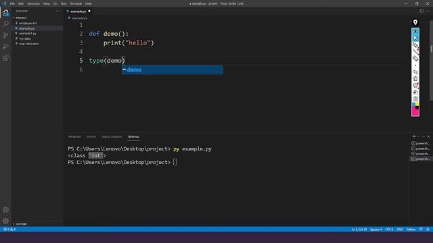Select the eraser tool in annotation toolbar
Image resolution: width=433 pixels, height=243 pixels.
pos(415,58)
